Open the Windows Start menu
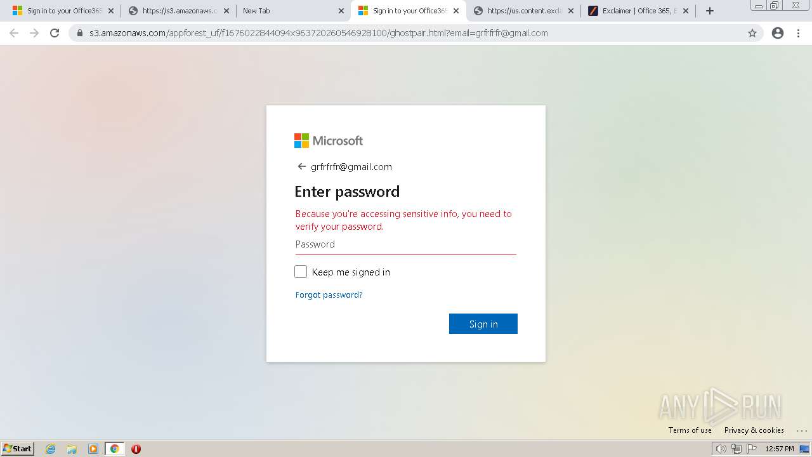This screenshot has width=812, height=457. [x=18, y=448]
